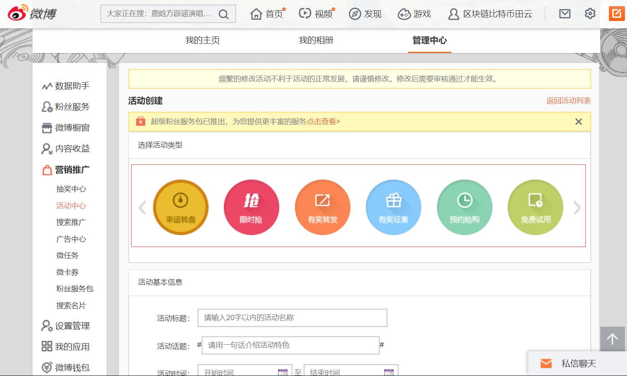Screen dimensions: 627x376
Task: Click the 活动标题 input field
Action: click(x=292, y=318)
